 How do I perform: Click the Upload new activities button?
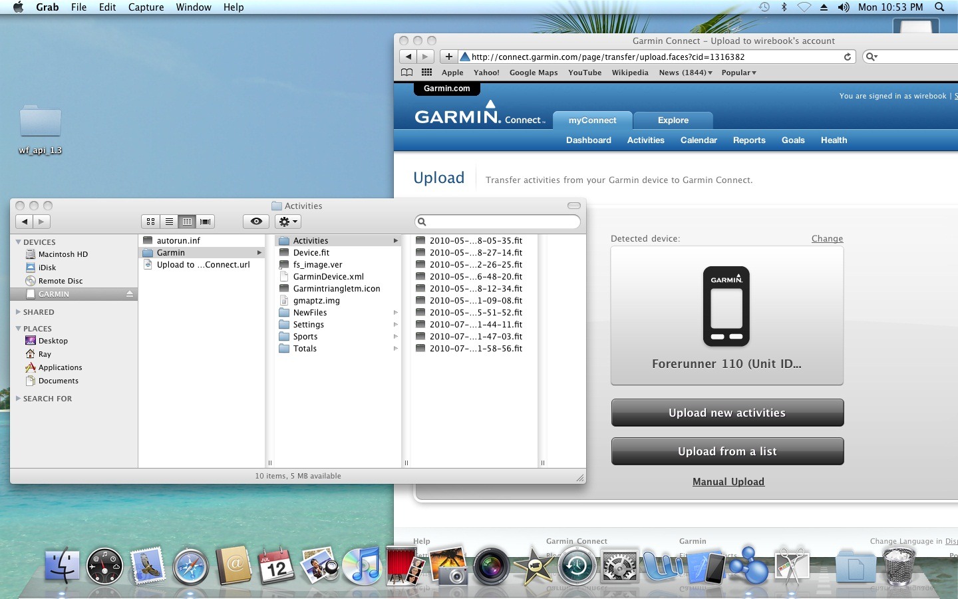tap(727, 413)
